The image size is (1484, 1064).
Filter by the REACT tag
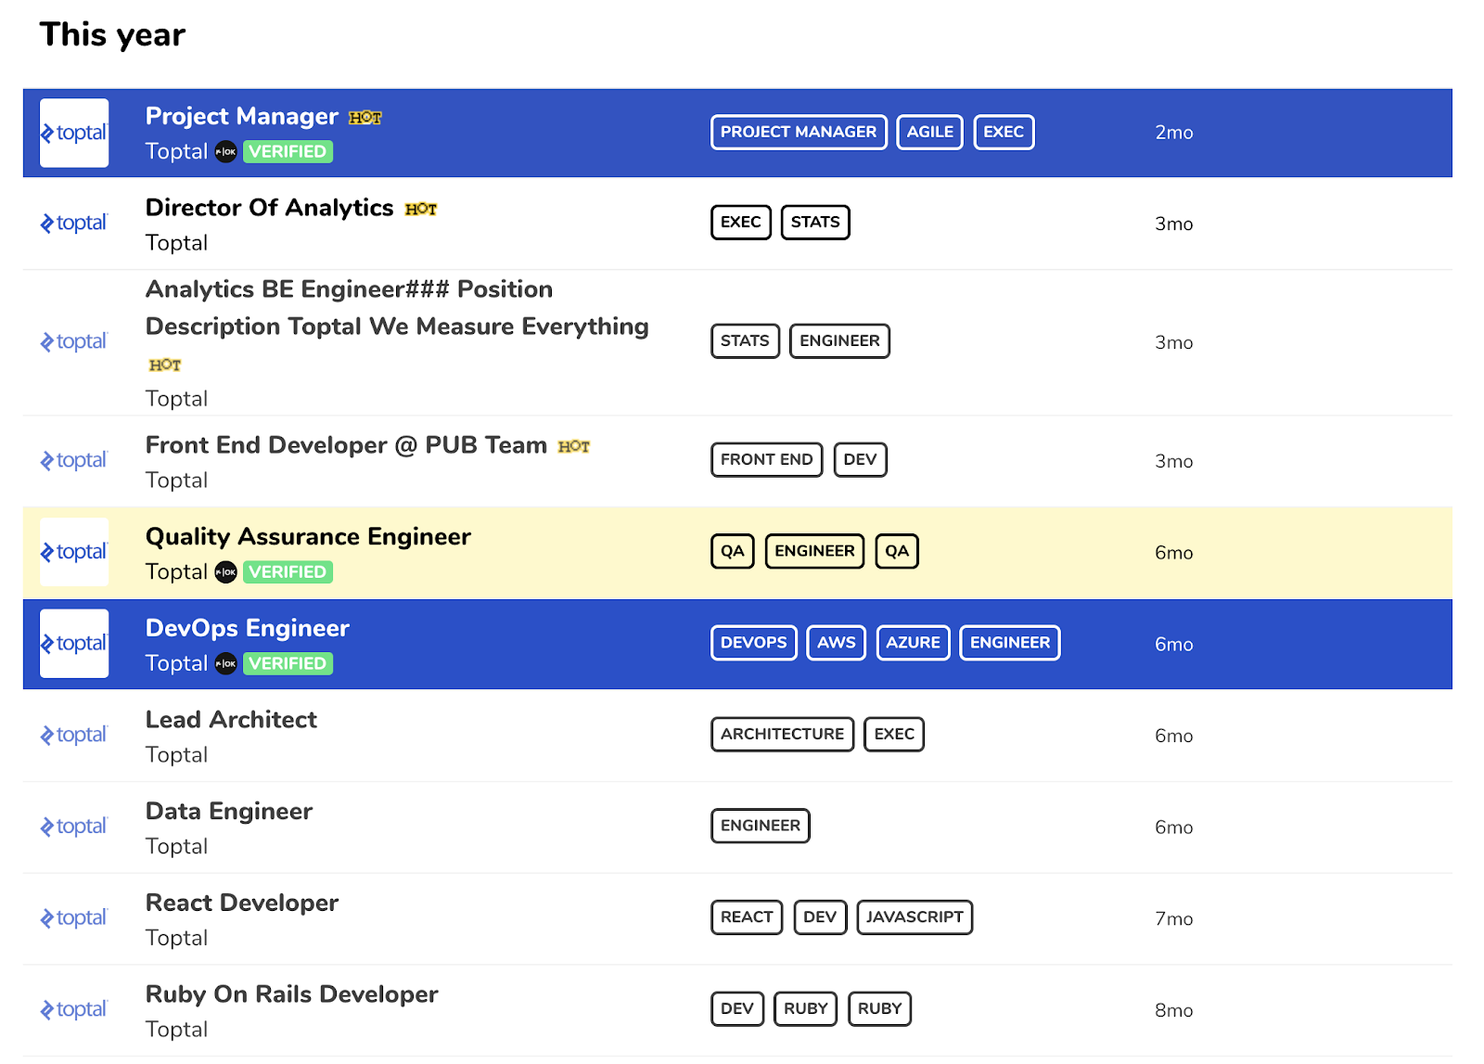(x=747, y=917)
